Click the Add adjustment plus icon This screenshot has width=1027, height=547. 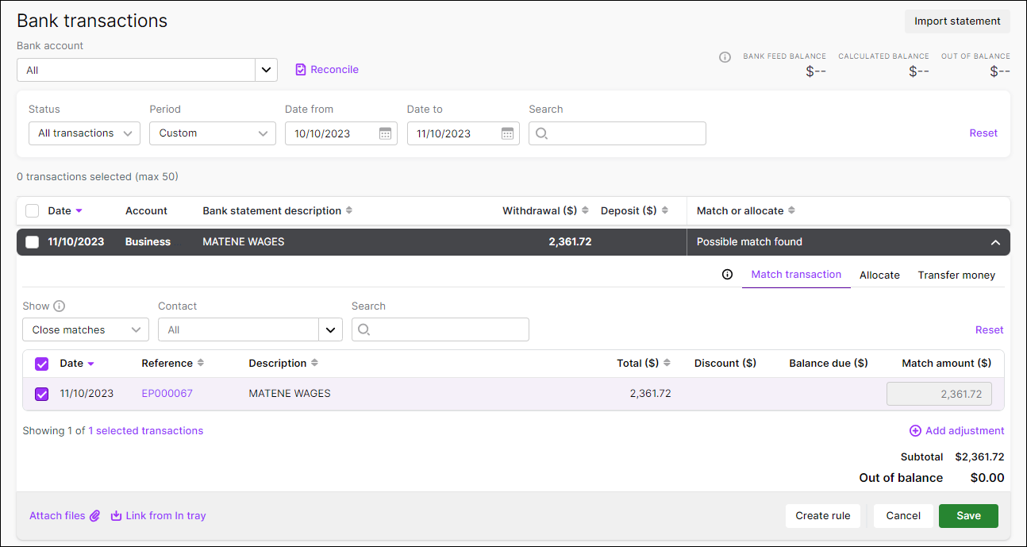click(x=914, y=430)
